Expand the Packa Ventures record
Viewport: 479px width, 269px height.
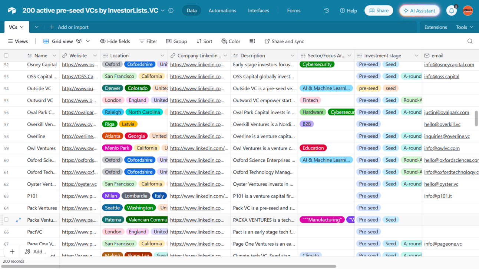(18, 219)
